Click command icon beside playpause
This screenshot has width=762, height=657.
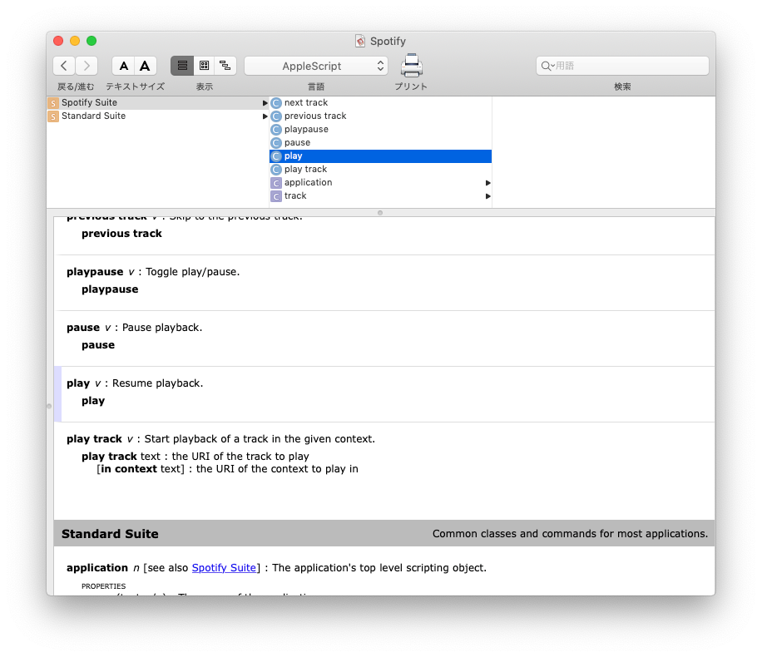coord(276,130)
